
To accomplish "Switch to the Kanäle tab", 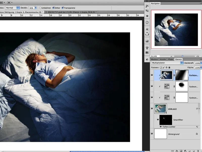I will pos(163,59).
